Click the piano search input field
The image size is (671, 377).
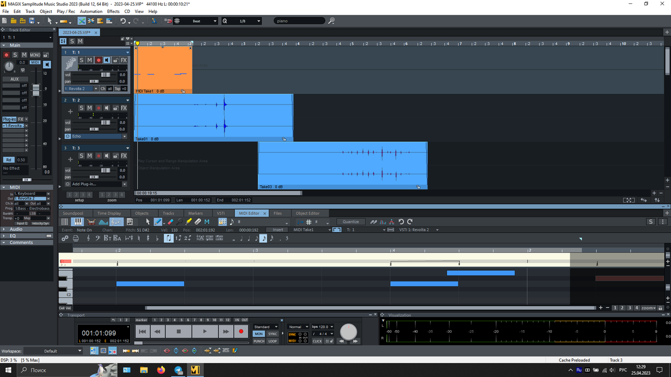pos(299,21)
